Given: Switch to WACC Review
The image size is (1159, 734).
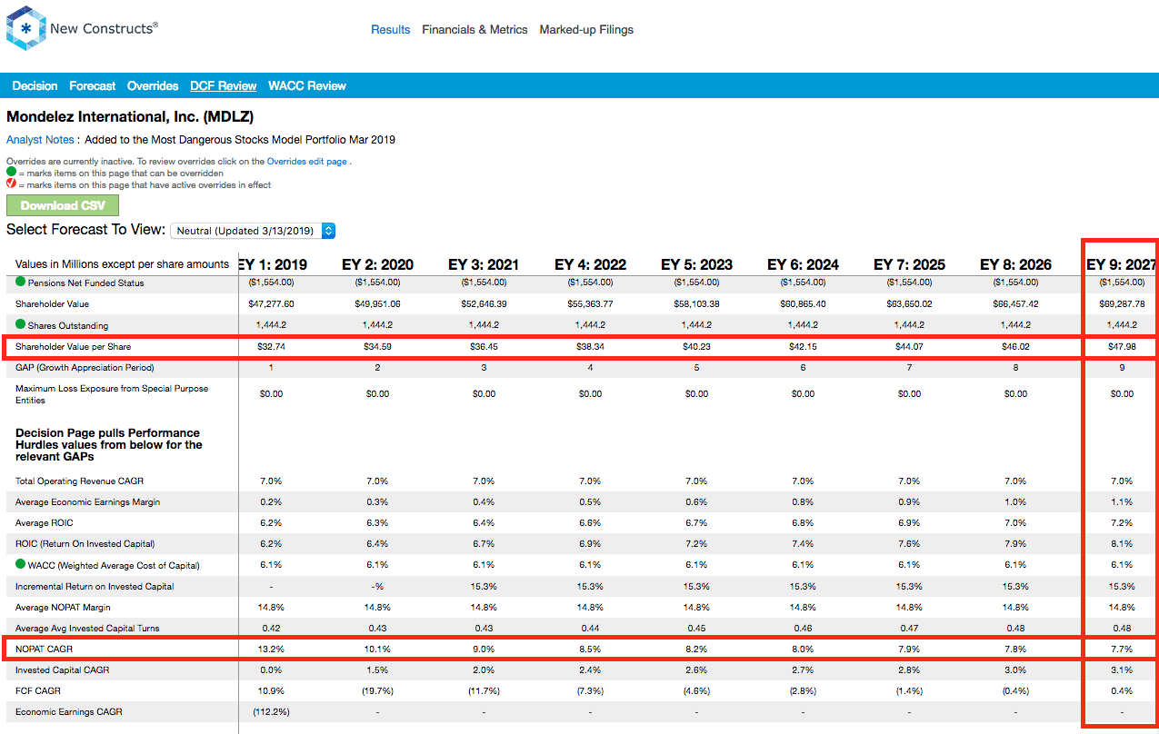Looking at the screenshot, I should point(307,85).
